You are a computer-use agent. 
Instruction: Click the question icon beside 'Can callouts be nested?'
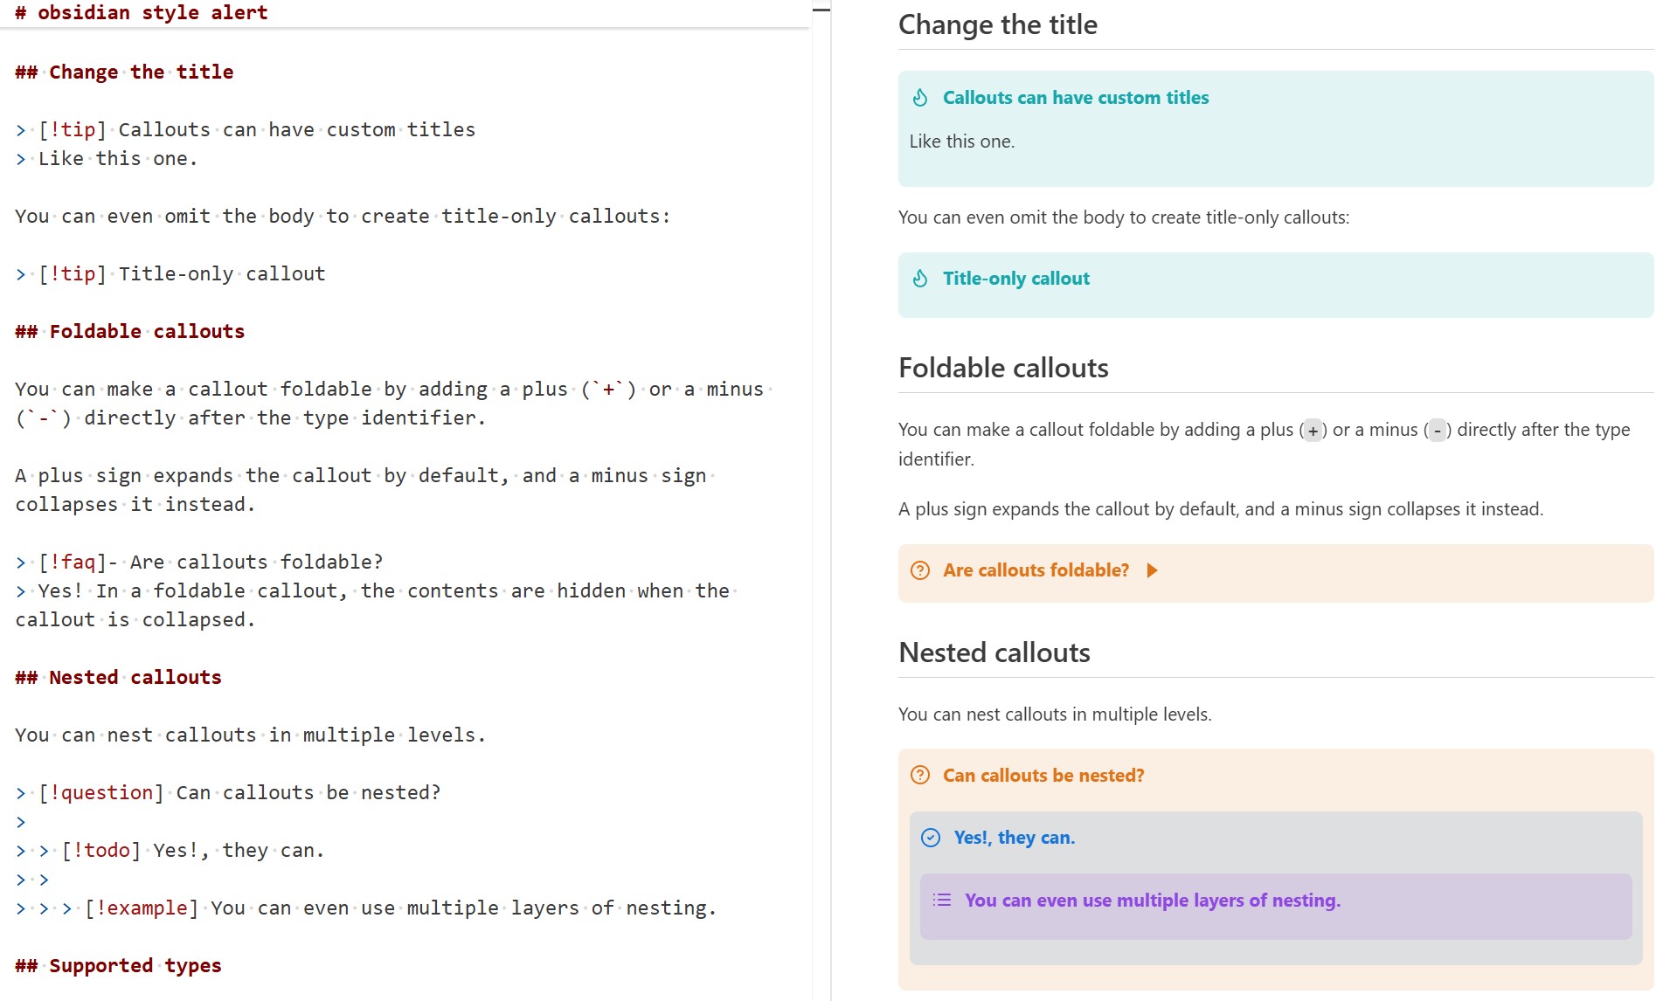coord(920,775)
